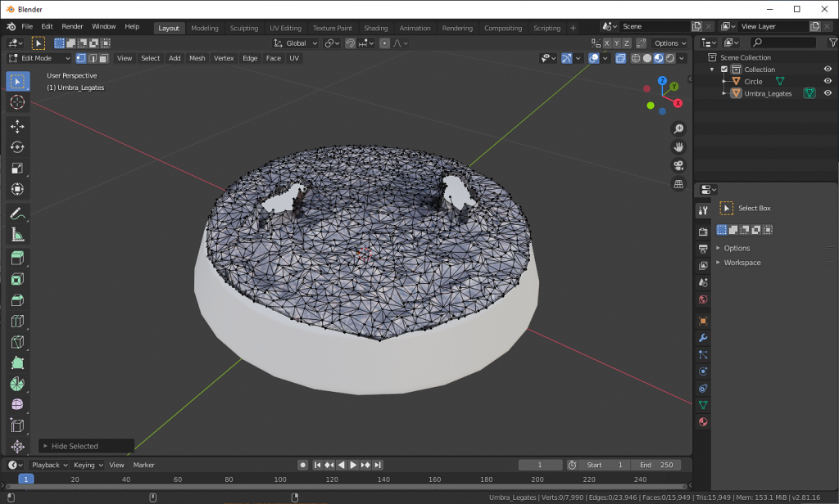Hide the Circle object in the outliner
This screenshot has height=504, width=839.
coord(827,81)
